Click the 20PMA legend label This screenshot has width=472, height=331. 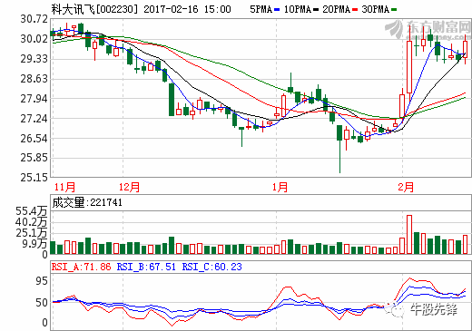pyautogui.click(x=336, y=9)
